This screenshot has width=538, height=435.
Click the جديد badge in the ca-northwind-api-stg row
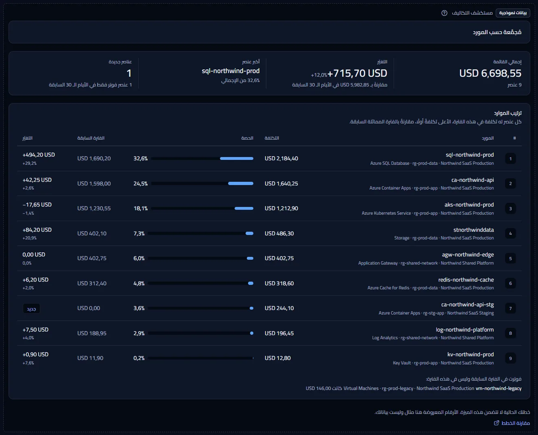click(x=31, y=309)
